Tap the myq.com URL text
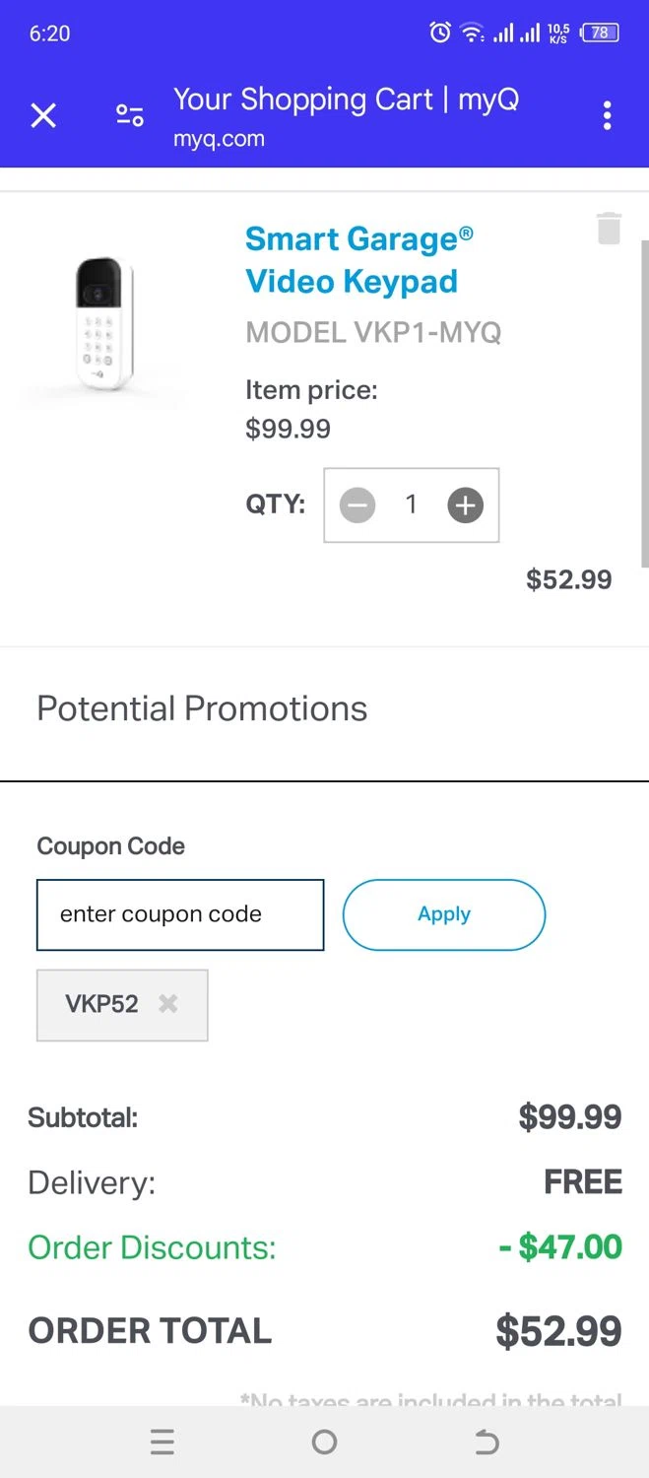 coord(219,139)
